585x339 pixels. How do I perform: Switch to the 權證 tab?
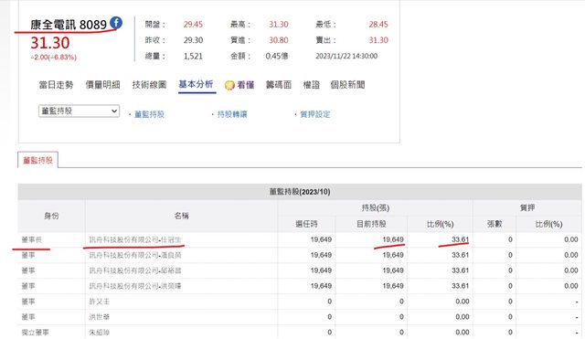tap(312, 85)
